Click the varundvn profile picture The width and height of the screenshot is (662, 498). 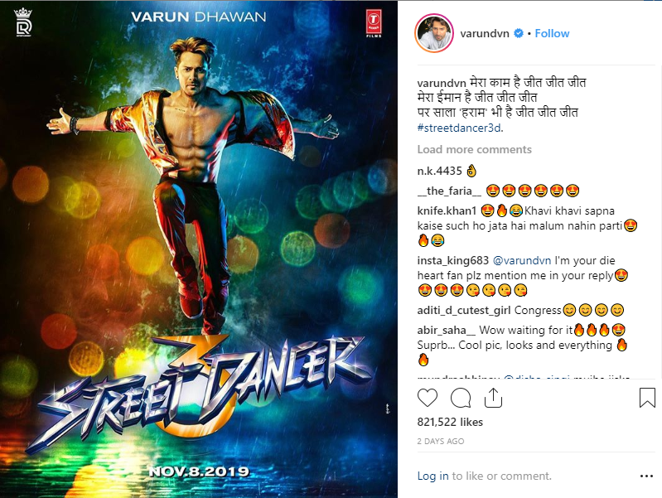coord(434,33)
